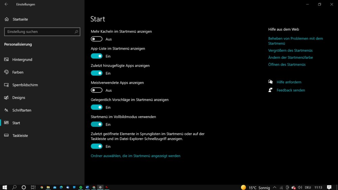Maximize or restore the Settings window
Screen dimensions: 338x190
point(319,4)
